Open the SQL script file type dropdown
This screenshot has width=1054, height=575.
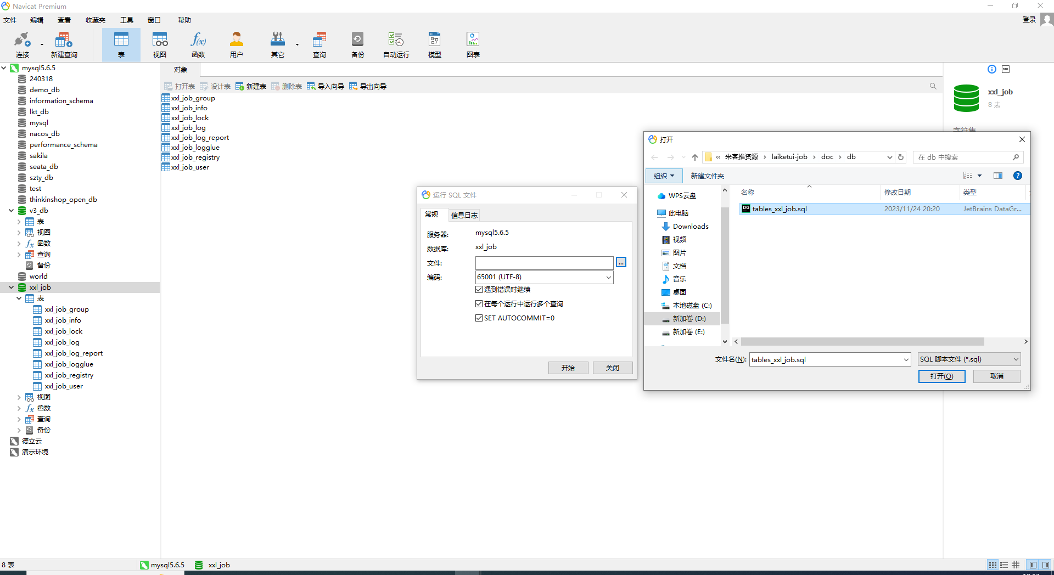969,359
